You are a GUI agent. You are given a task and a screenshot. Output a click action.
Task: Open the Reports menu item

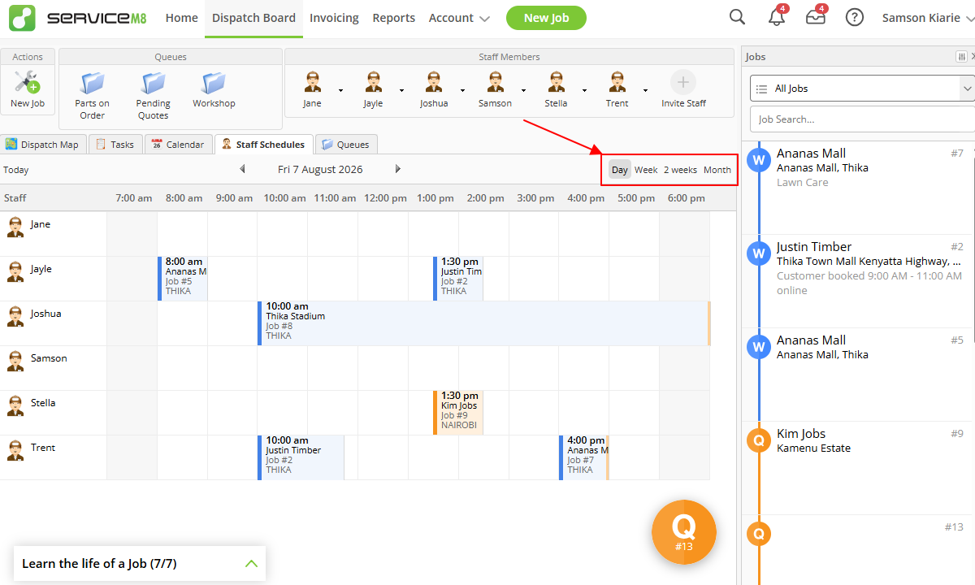coord(393,18)
